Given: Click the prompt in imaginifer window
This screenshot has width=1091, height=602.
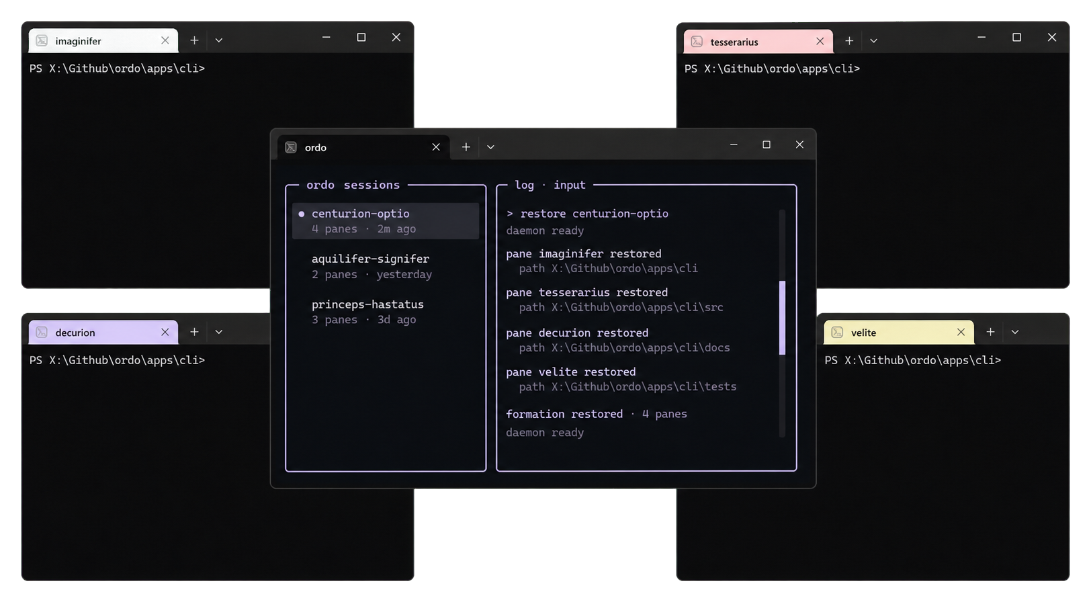Looking at the screenshot, I should pos(117,69).
